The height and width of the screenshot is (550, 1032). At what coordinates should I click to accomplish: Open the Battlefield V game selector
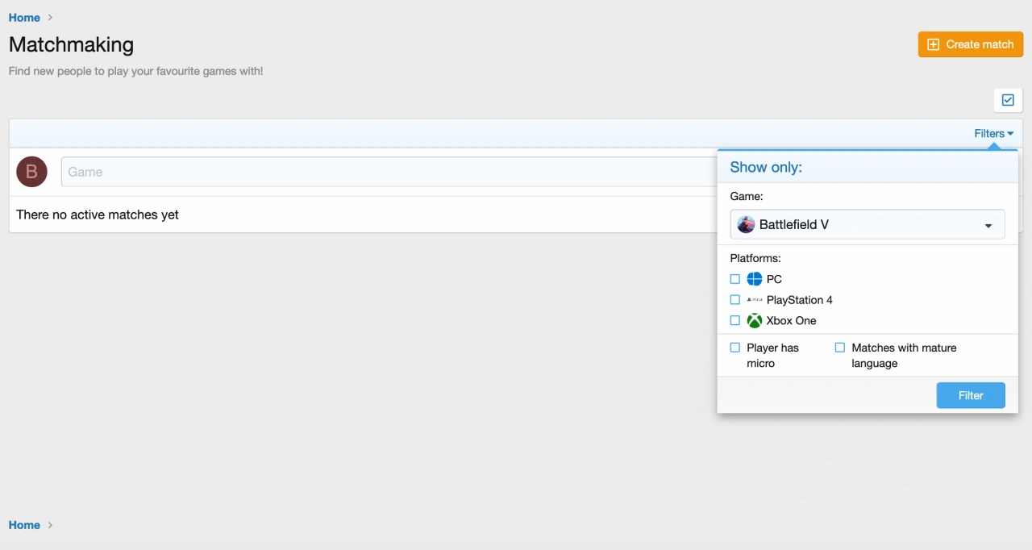867,224
